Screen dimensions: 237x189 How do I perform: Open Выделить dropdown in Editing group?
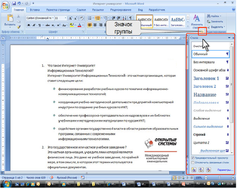[224, 27]
